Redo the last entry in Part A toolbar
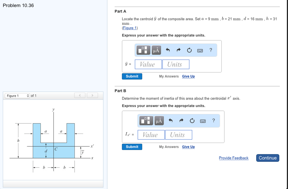 click(x=179, y=50)
